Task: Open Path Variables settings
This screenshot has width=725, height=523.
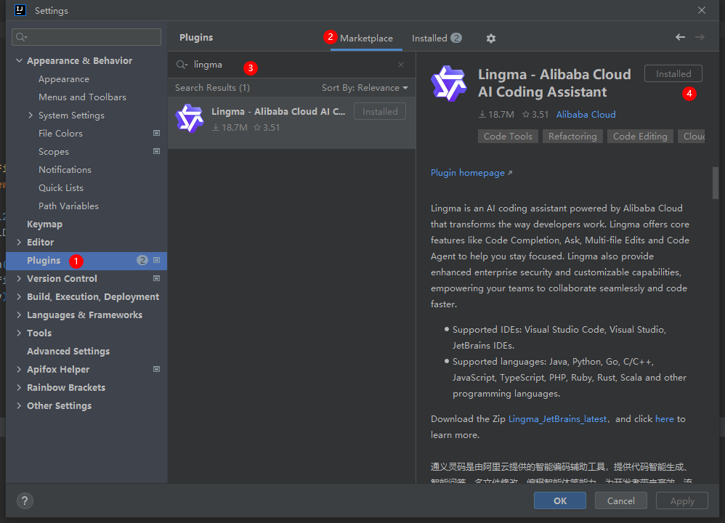Action: point(68,206)
